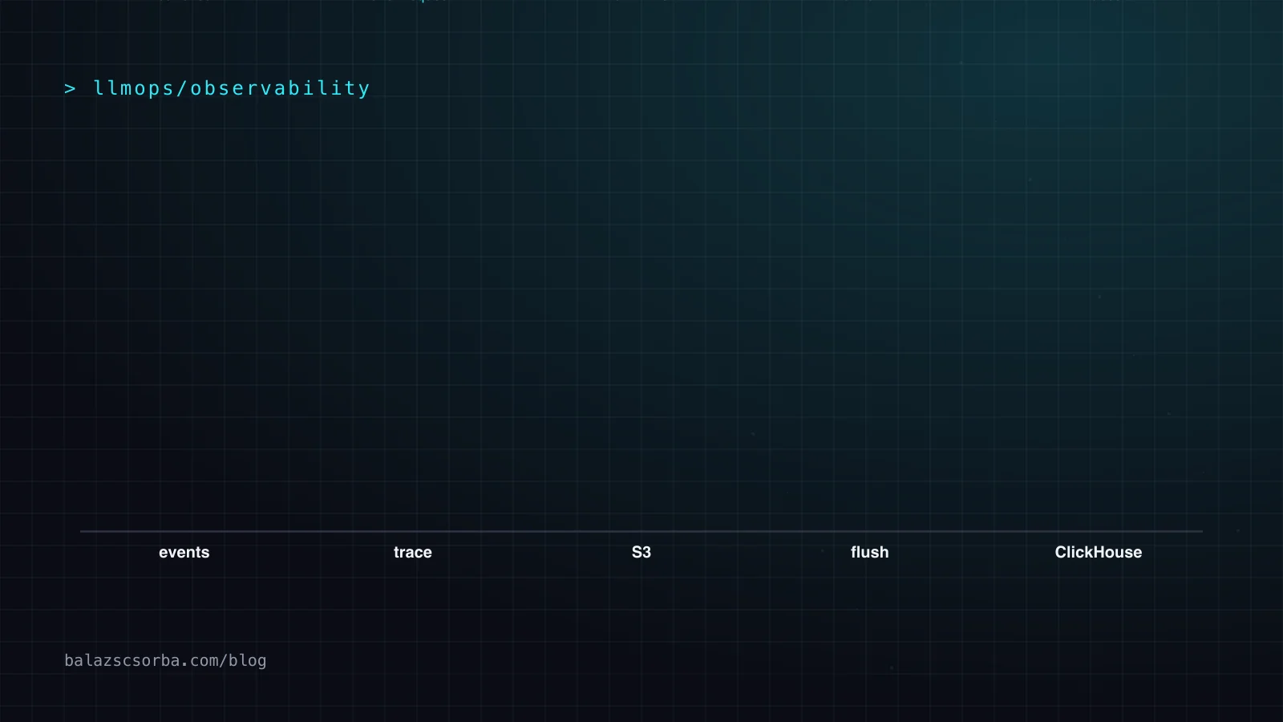Select the 'events' label
The height and width of the screenshot is (722, 1283).
pos(184,552)
